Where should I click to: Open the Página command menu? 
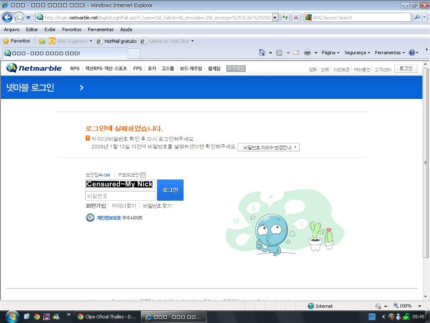(x=330, y=53)
